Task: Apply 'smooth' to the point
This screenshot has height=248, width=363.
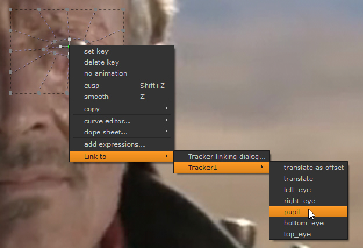Action: tap(96, 97)
